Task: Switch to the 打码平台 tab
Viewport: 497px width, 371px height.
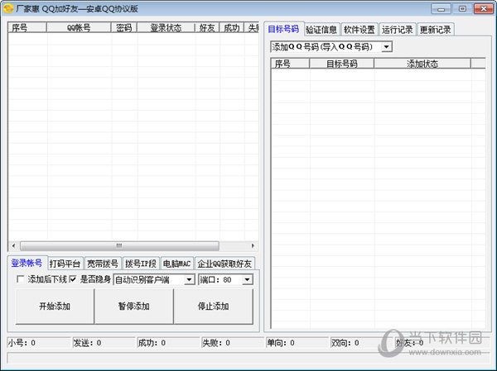Action: (65, 264)
